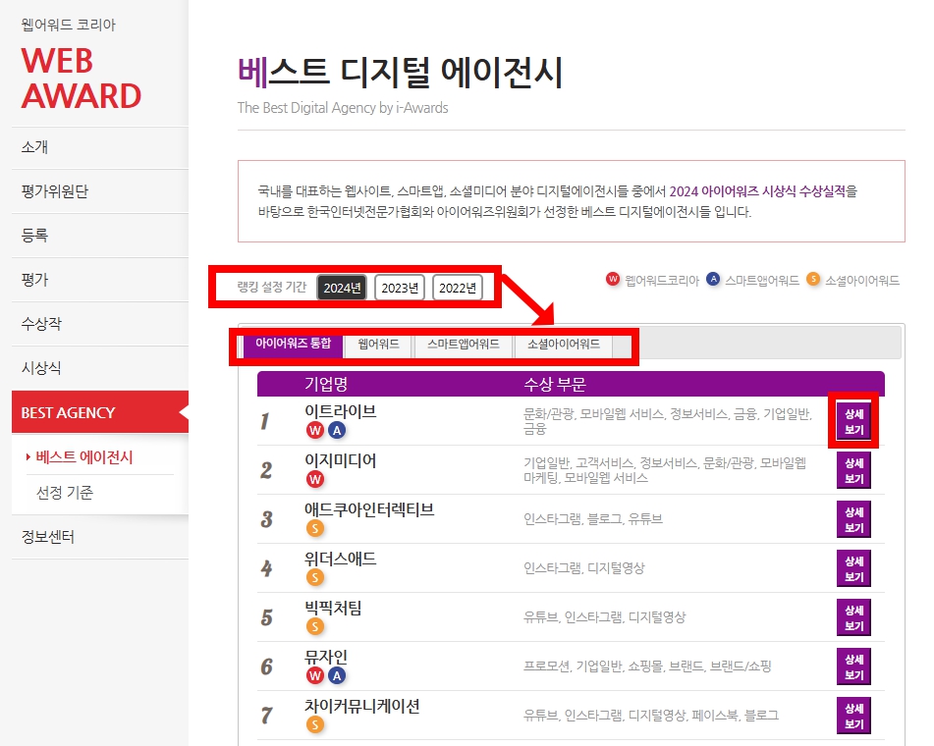Click 상세보기 for 위더스애드

click(x=853, y=568)
